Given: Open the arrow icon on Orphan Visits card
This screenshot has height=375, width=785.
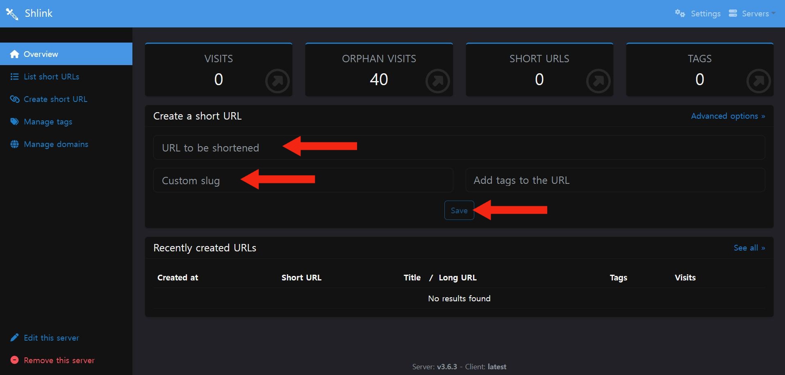Looking at the screenshot, I should click(x=437, y=81).
